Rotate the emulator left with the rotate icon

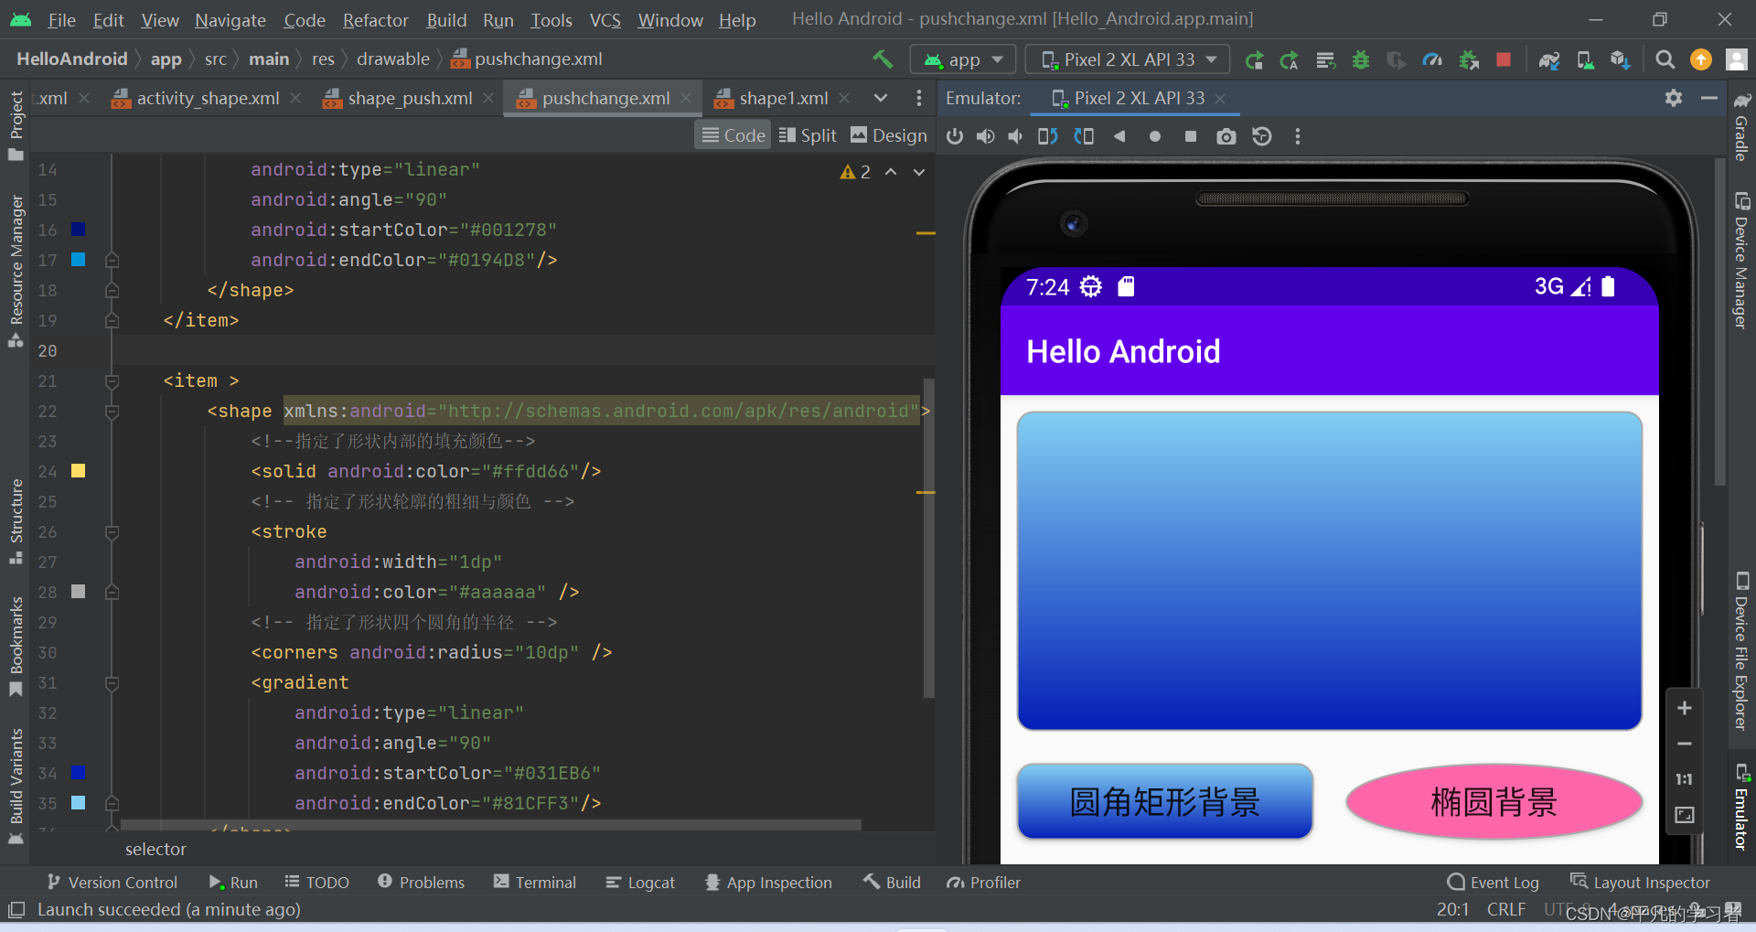pos(1047,136)
